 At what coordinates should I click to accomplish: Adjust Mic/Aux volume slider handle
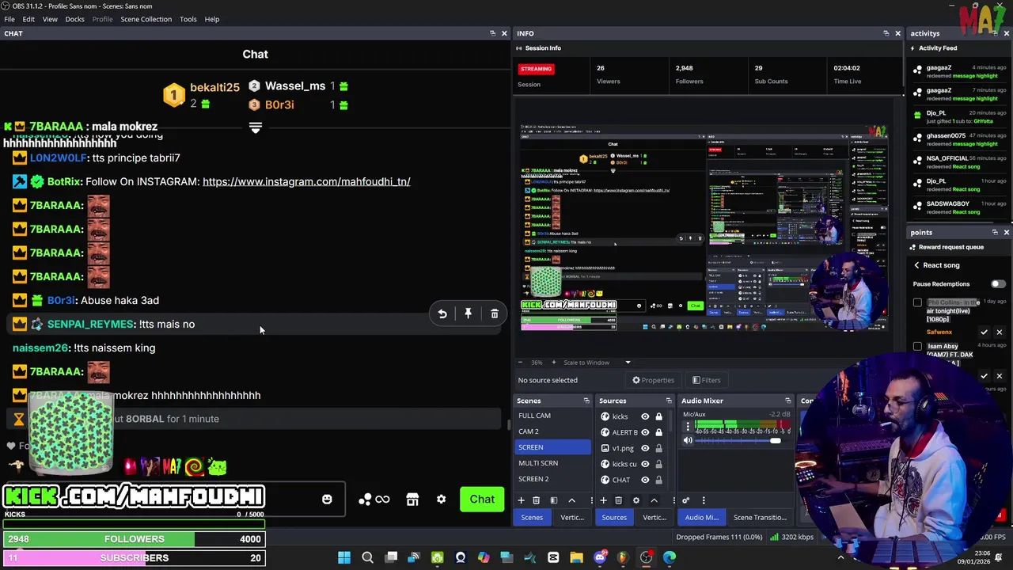tap(776, 440)
